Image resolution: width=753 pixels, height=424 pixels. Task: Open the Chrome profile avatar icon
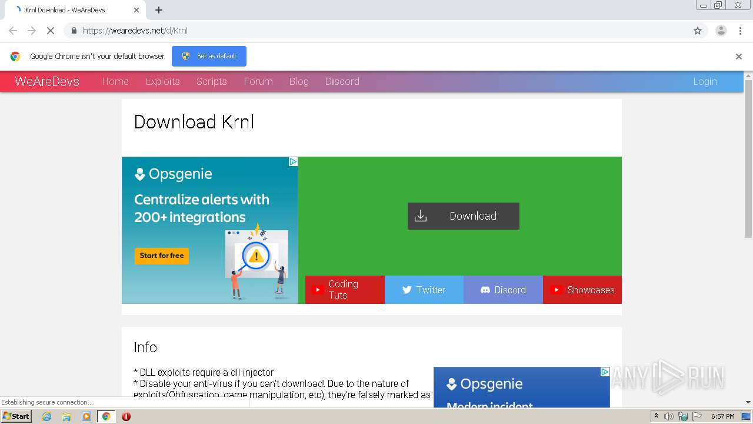point(721,31)
